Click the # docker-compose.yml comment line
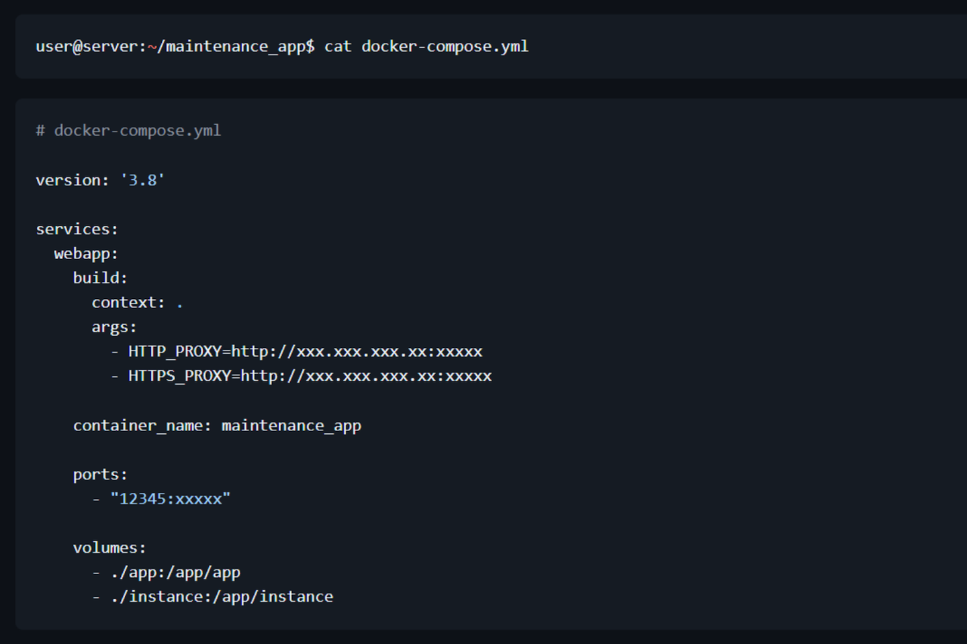This screenshot has height=644, width=967. 128,130
